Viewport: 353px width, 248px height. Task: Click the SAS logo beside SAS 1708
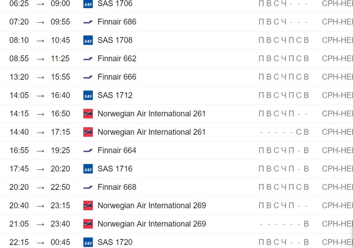pyautogui.click(x=88, y=40)
